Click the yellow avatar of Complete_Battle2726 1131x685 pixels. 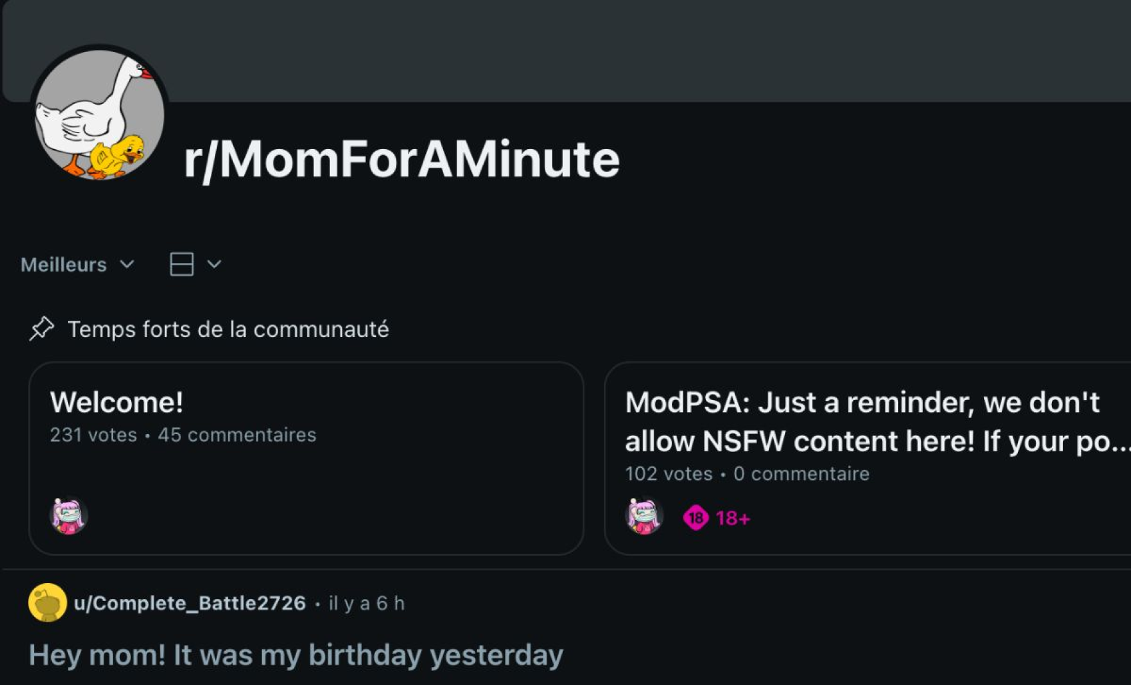pos(47,603)
